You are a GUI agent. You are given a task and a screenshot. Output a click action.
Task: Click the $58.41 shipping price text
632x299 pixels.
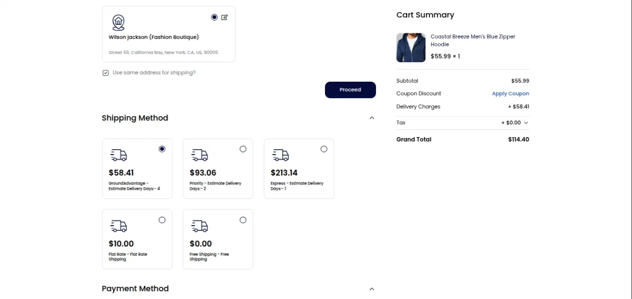(121, 173)
